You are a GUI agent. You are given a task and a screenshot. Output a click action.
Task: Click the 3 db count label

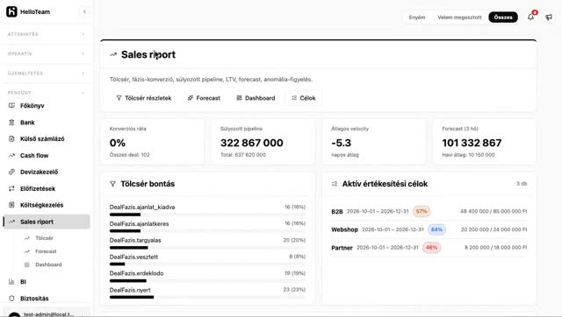coord(522,184)
